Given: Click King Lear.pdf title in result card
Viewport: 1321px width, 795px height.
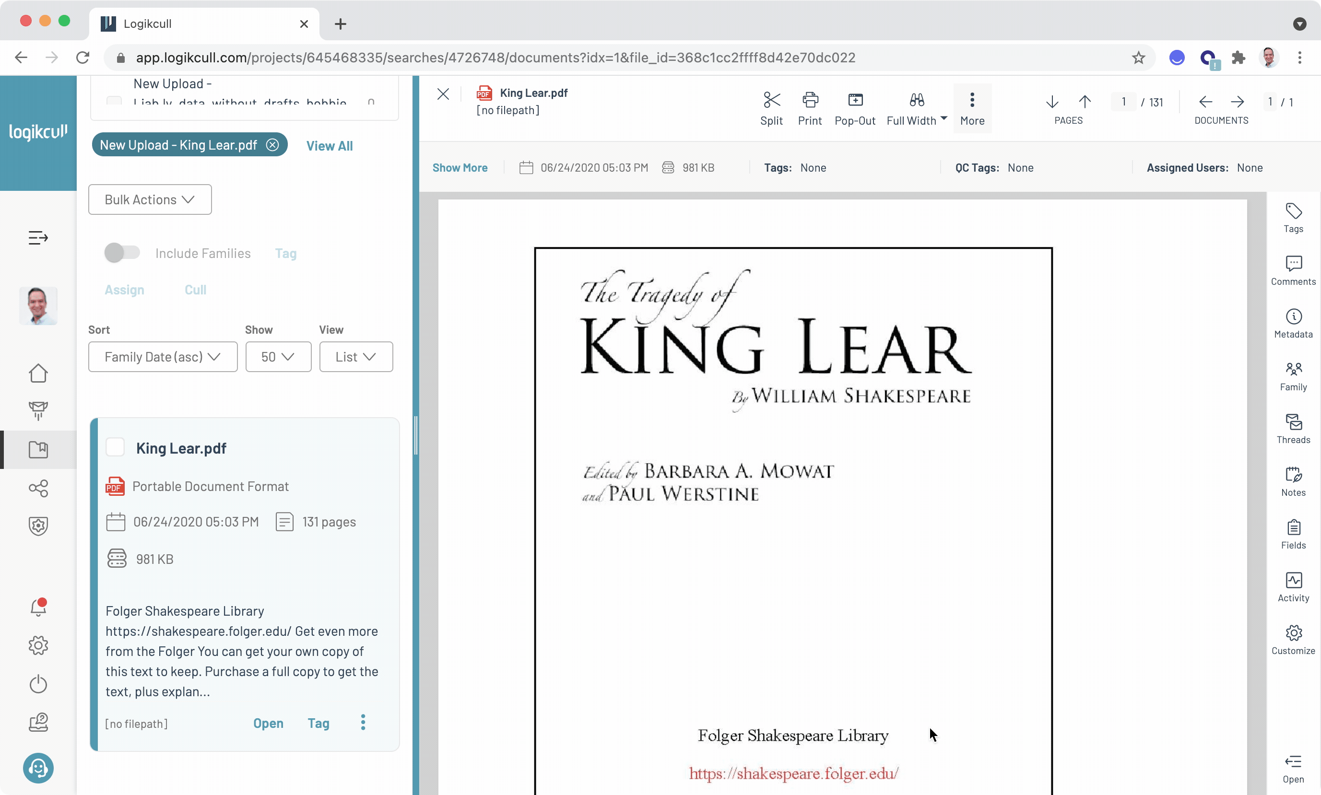Looking at the screenshot, I should pos(181,448).
